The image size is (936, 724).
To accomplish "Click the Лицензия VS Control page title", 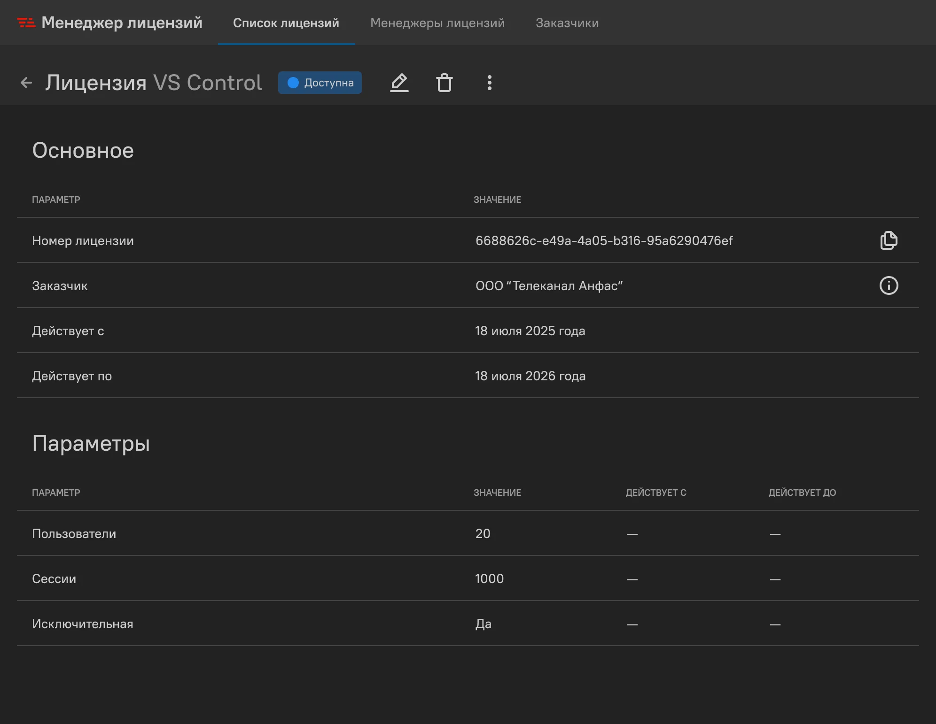I will [154, 83].
